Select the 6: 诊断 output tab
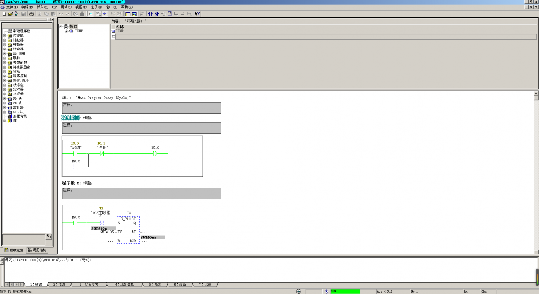Screen dimensions: 539x294 coord(180,284)
